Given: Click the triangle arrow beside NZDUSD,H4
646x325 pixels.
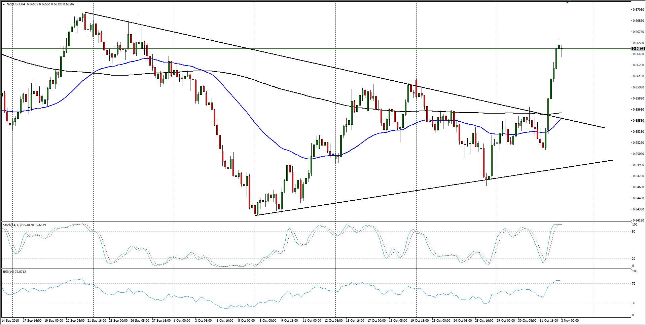Looking at the screenshot, I should pyautogui.click(x=4, y=4).
